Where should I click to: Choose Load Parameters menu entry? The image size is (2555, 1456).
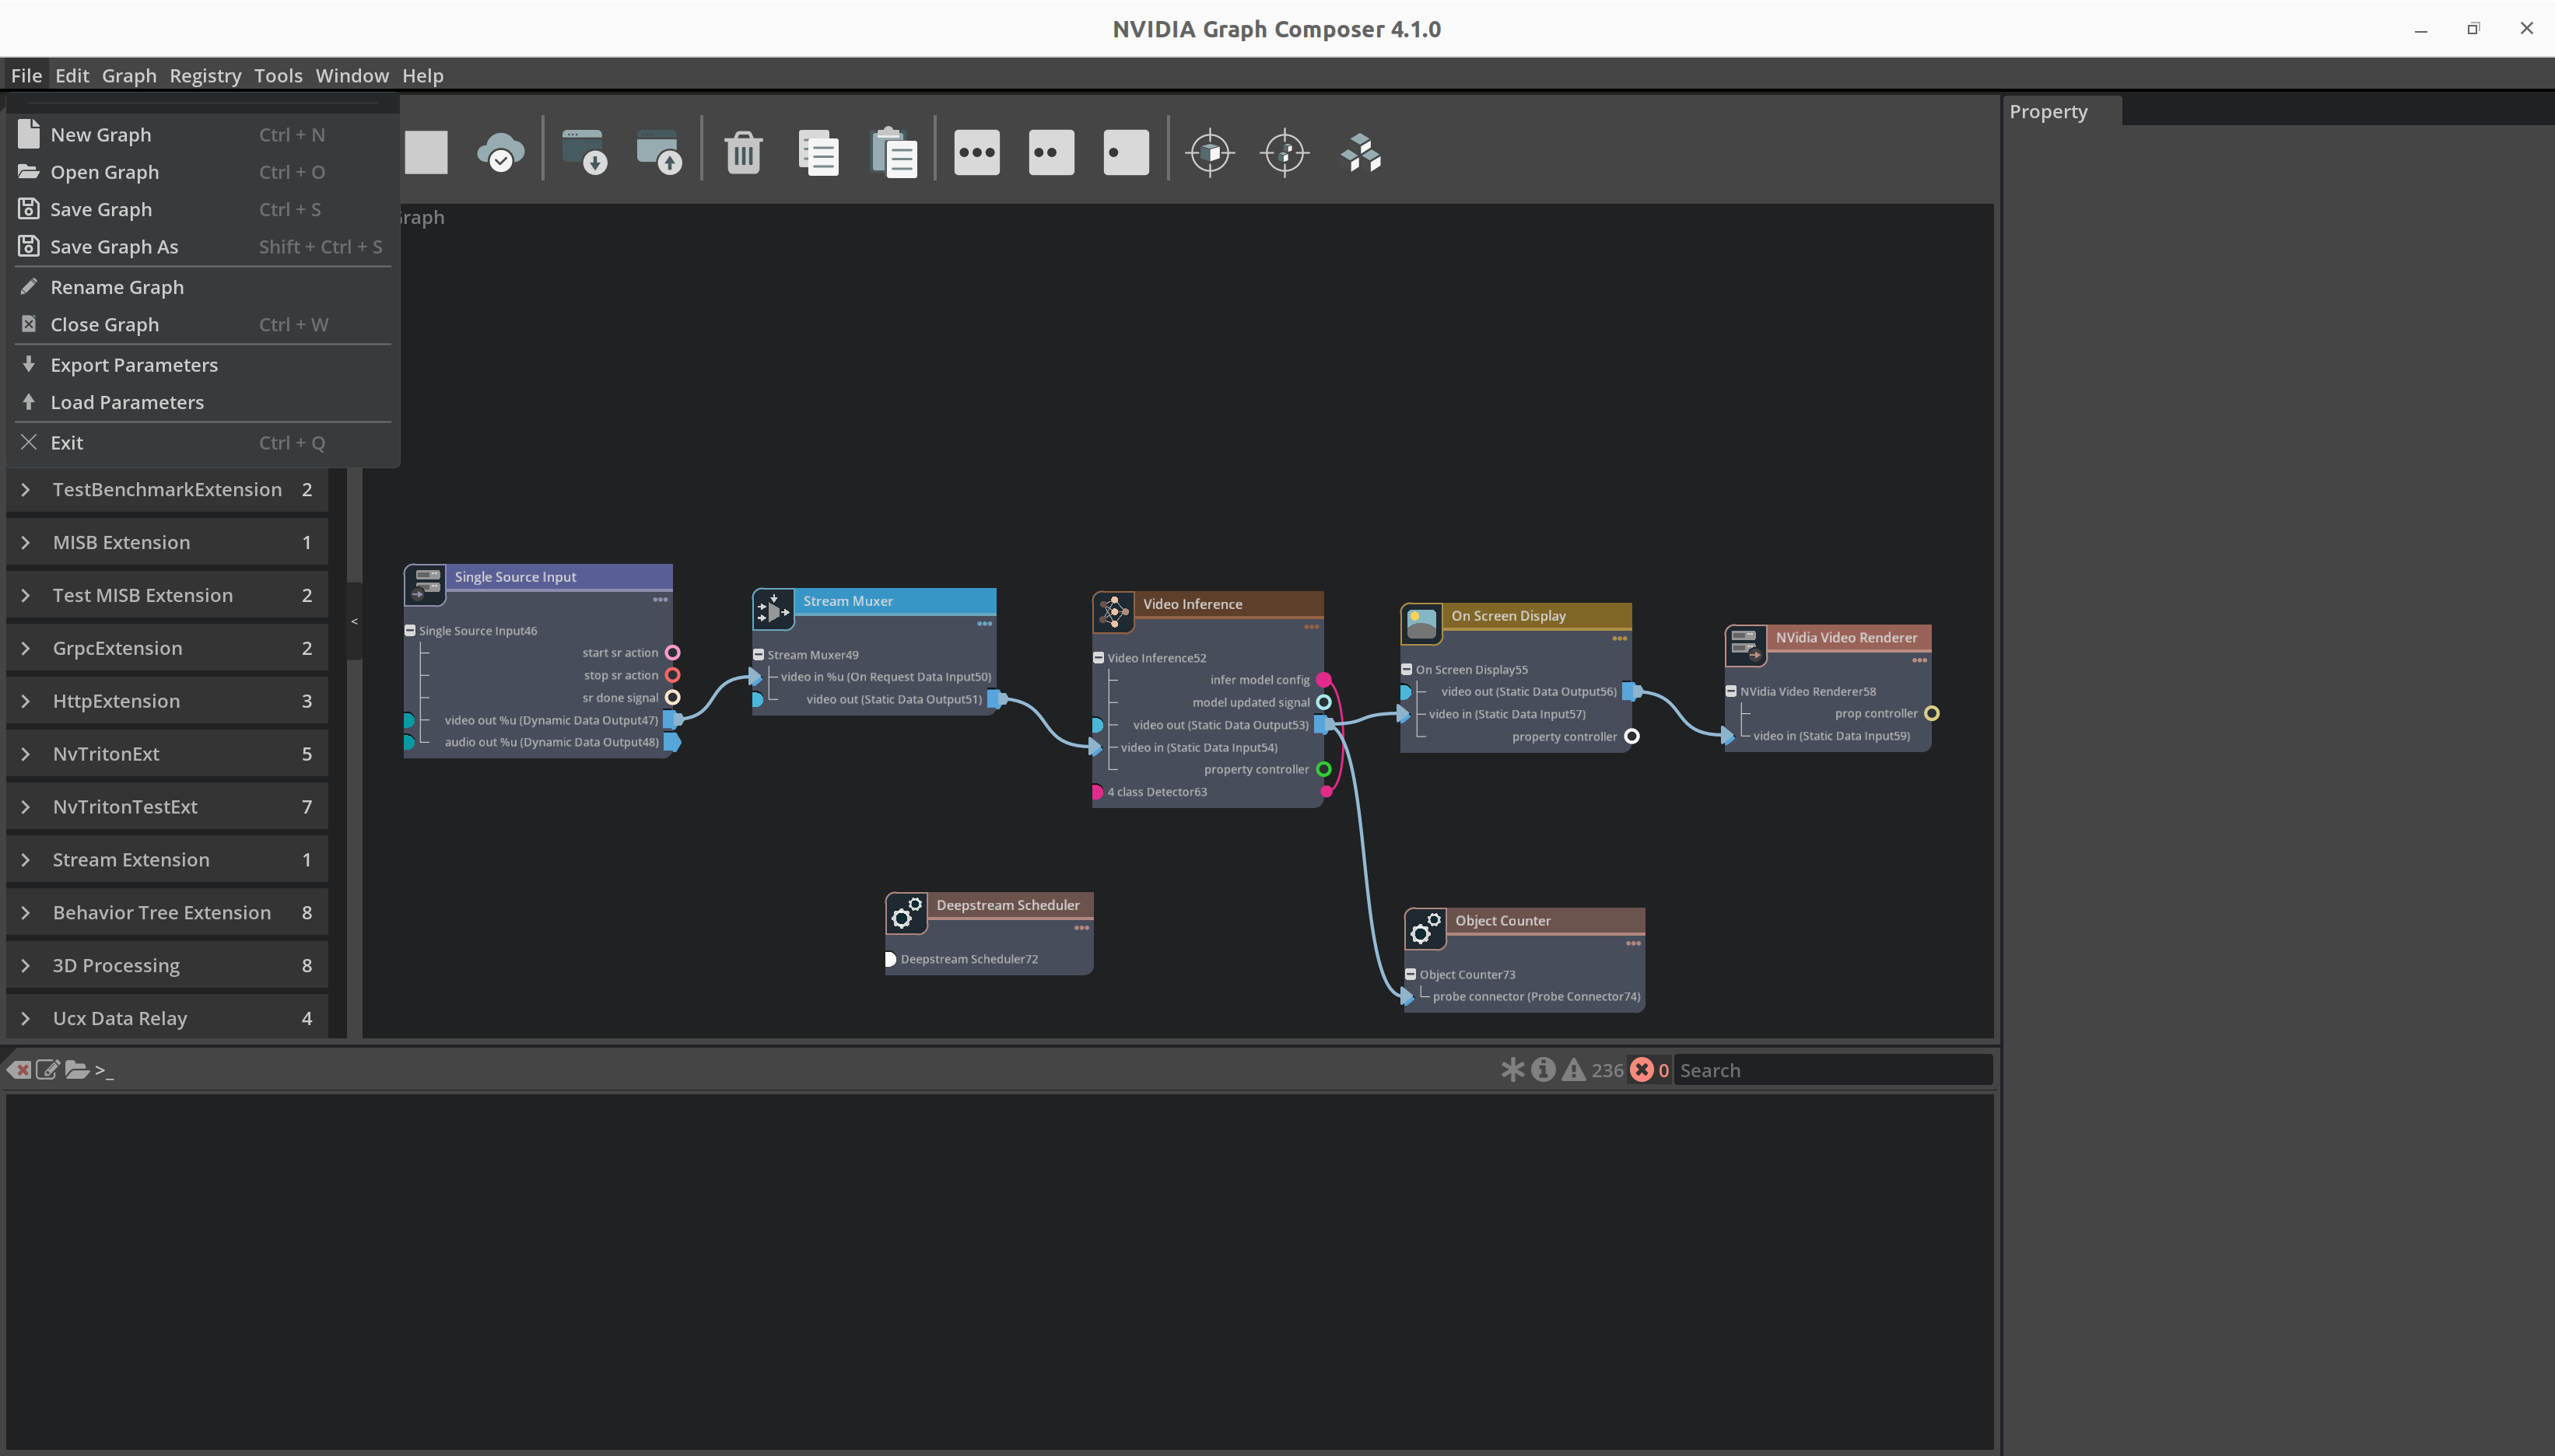(x=203, y=402)
